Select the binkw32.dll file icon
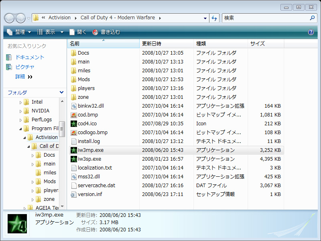Screen dimensions: 321x241 tap(73, 106)
